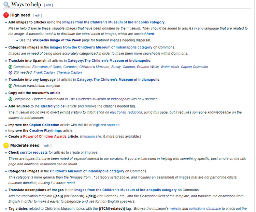256x212 pixels.
Task: Click the 'Add sources' bold text
Action: pos(19,106)
